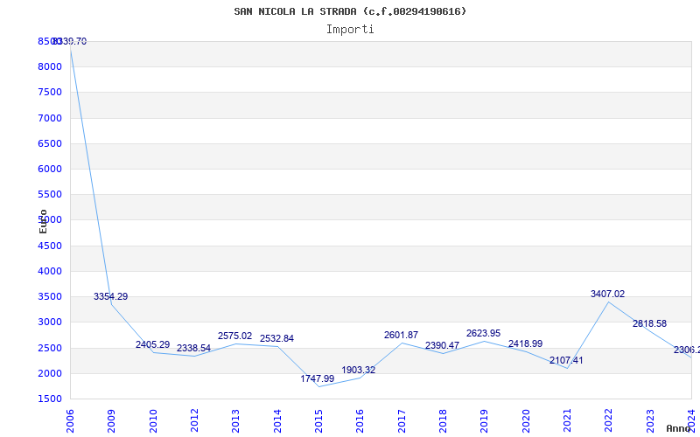
Task: Click the 2013 x-axis year label
Action: tap(235, 421)
